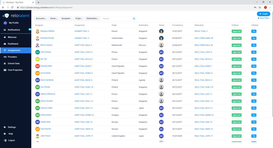Open assignment ASMT-TOAL-SAEI-15 link
The width and height of the screenshot is (273, 148).
click(x=83, y=122)
